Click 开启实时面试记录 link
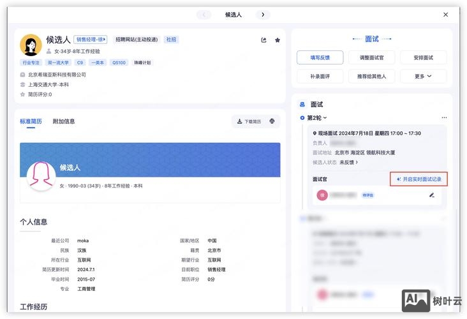467x319 pixels. coord(419,179)
